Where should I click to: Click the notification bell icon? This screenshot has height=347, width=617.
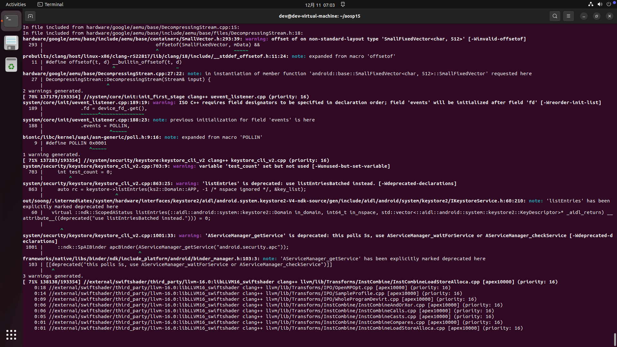pyautogui.click(x=343, y=4)
